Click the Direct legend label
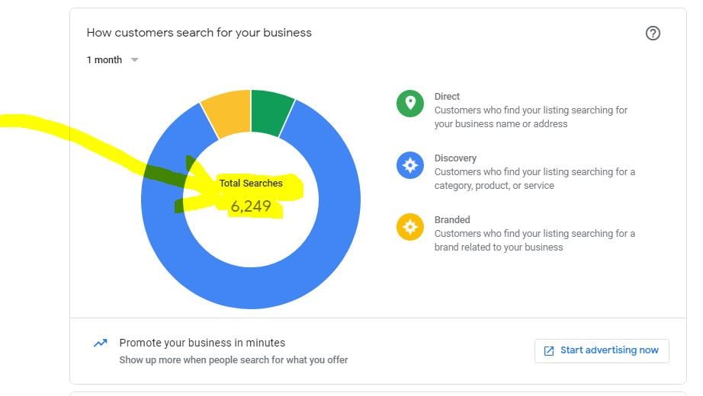The width and height of the screenshot is (703, 396). [447, 97]
